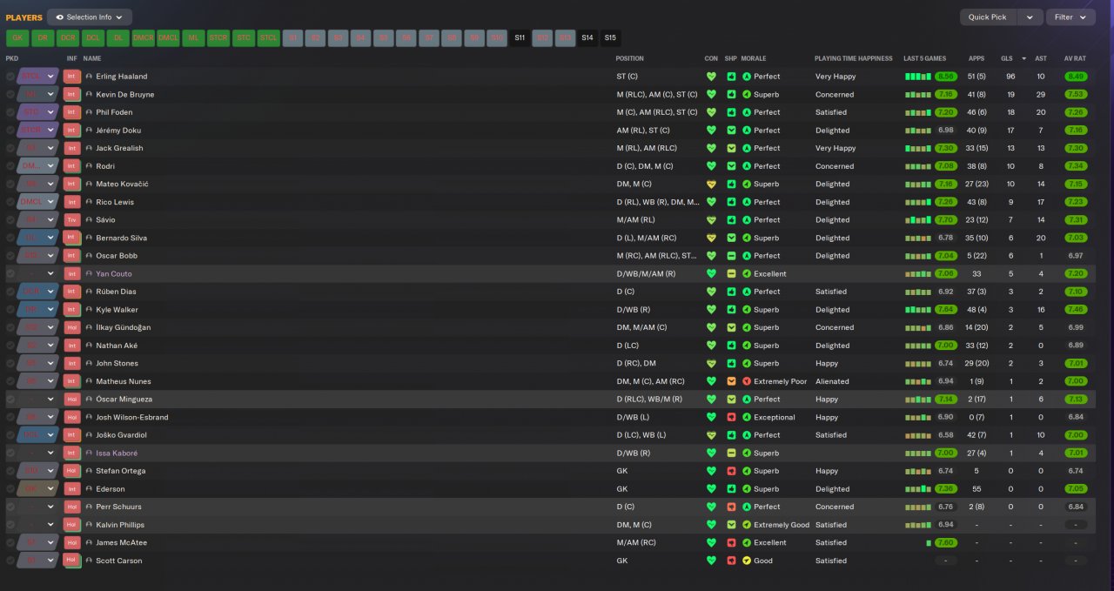Screen dimensions: 1114x591
Task: Sort by the POSITION column header
Action: [x=630, y=58]
